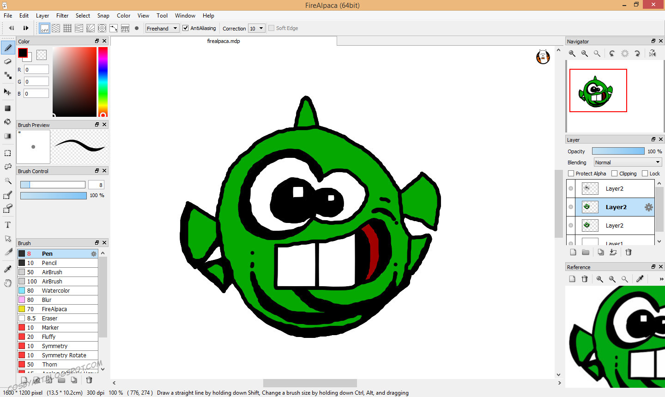
Task: Select the rectangular selection tool
Action: pos(8,153)
